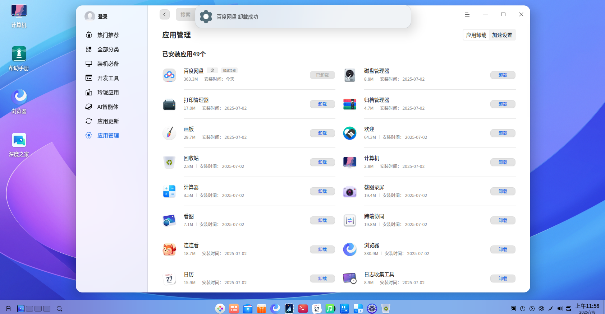605x314 pixels.
Task: Open 全部分类 category list
Action: point(108,49)
